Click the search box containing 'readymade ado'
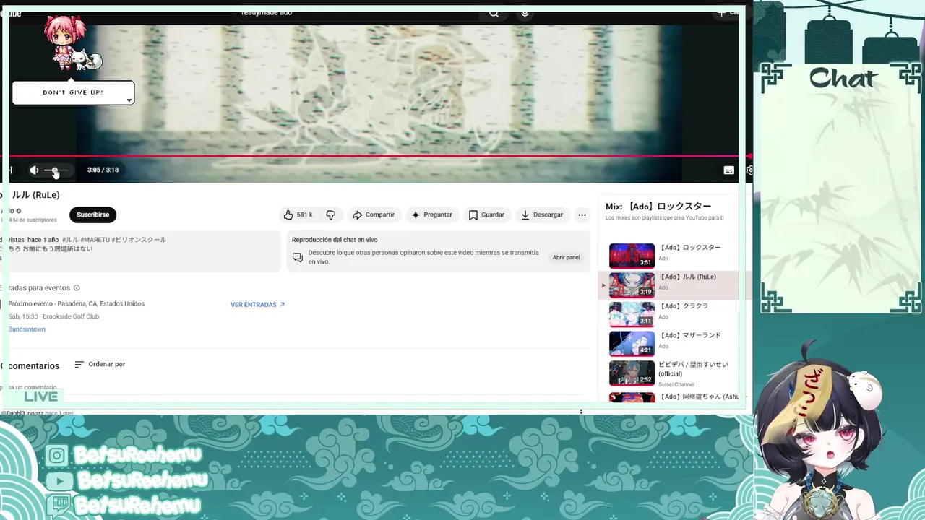925x520 pixels. [x=358, y=12]
